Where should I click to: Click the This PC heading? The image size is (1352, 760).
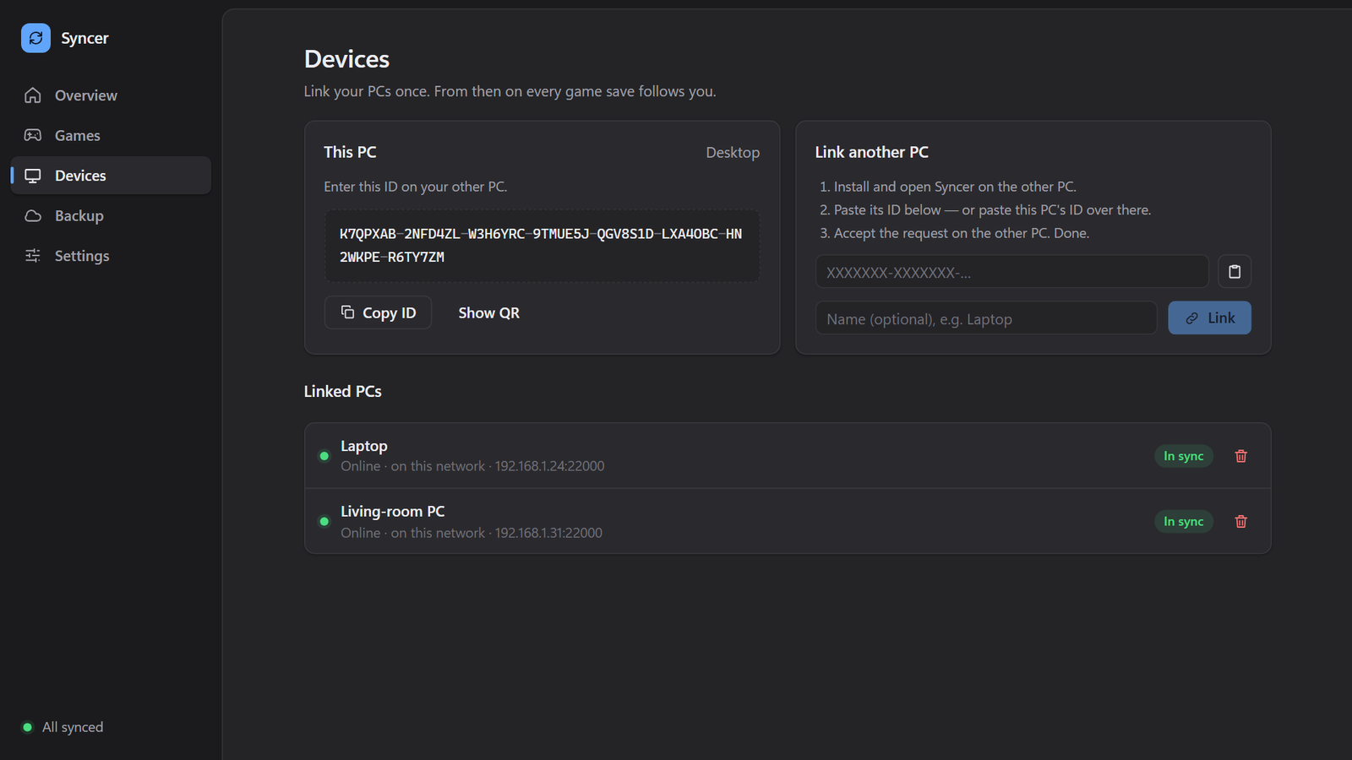coord(350,152)
